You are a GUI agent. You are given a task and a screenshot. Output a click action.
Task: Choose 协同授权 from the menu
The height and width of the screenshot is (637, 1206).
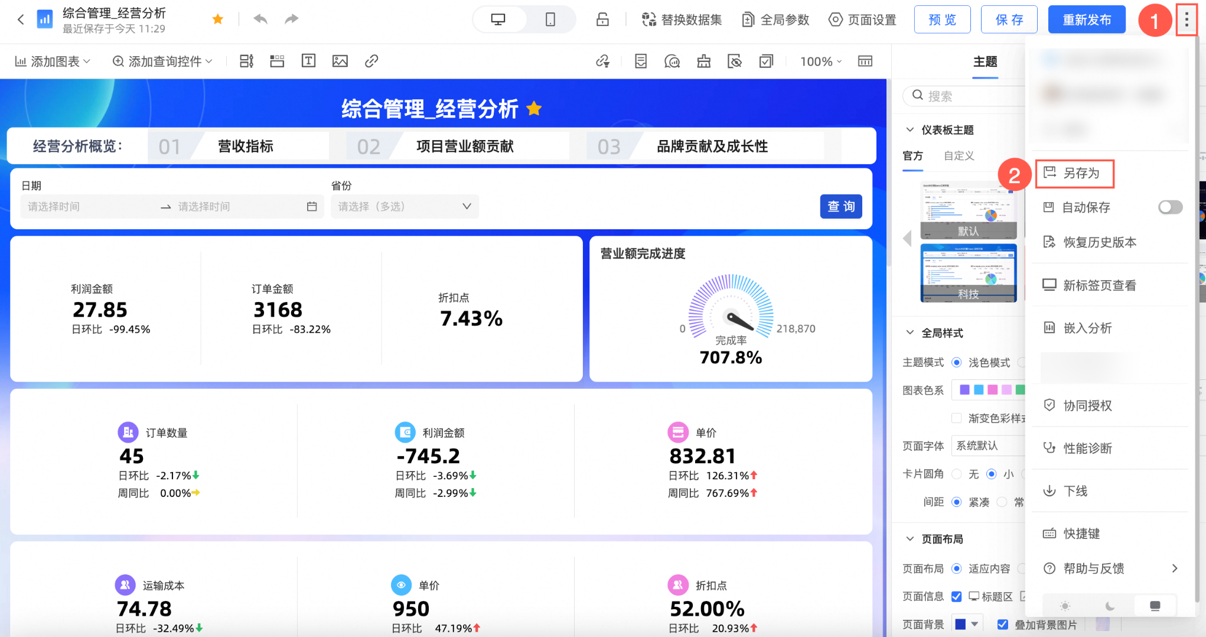click(1077, 405)
